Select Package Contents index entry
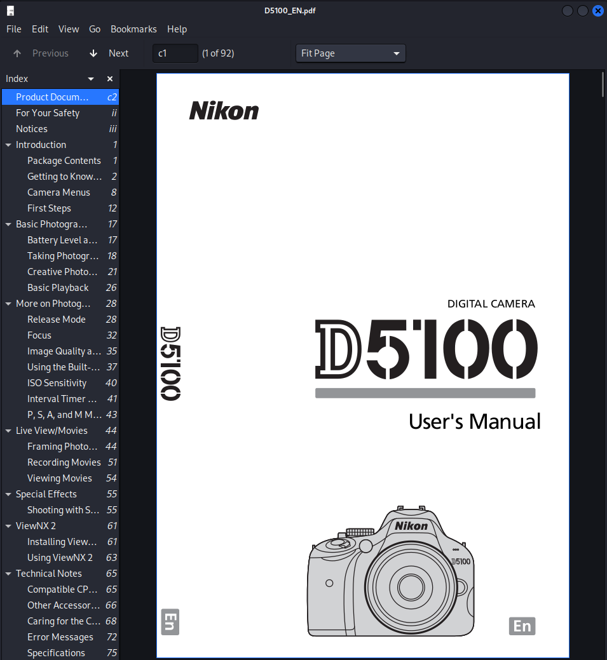This screenshot has width=607, height=660. pyautogui.click(x=60, y=161)
